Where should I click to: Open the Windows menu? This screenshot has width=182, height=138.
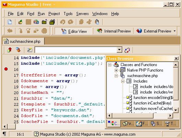pos(100,14)
